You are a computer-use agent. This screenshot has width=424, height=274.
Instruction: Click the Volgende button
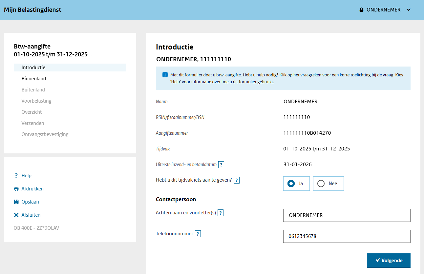(x=389, y=260)
